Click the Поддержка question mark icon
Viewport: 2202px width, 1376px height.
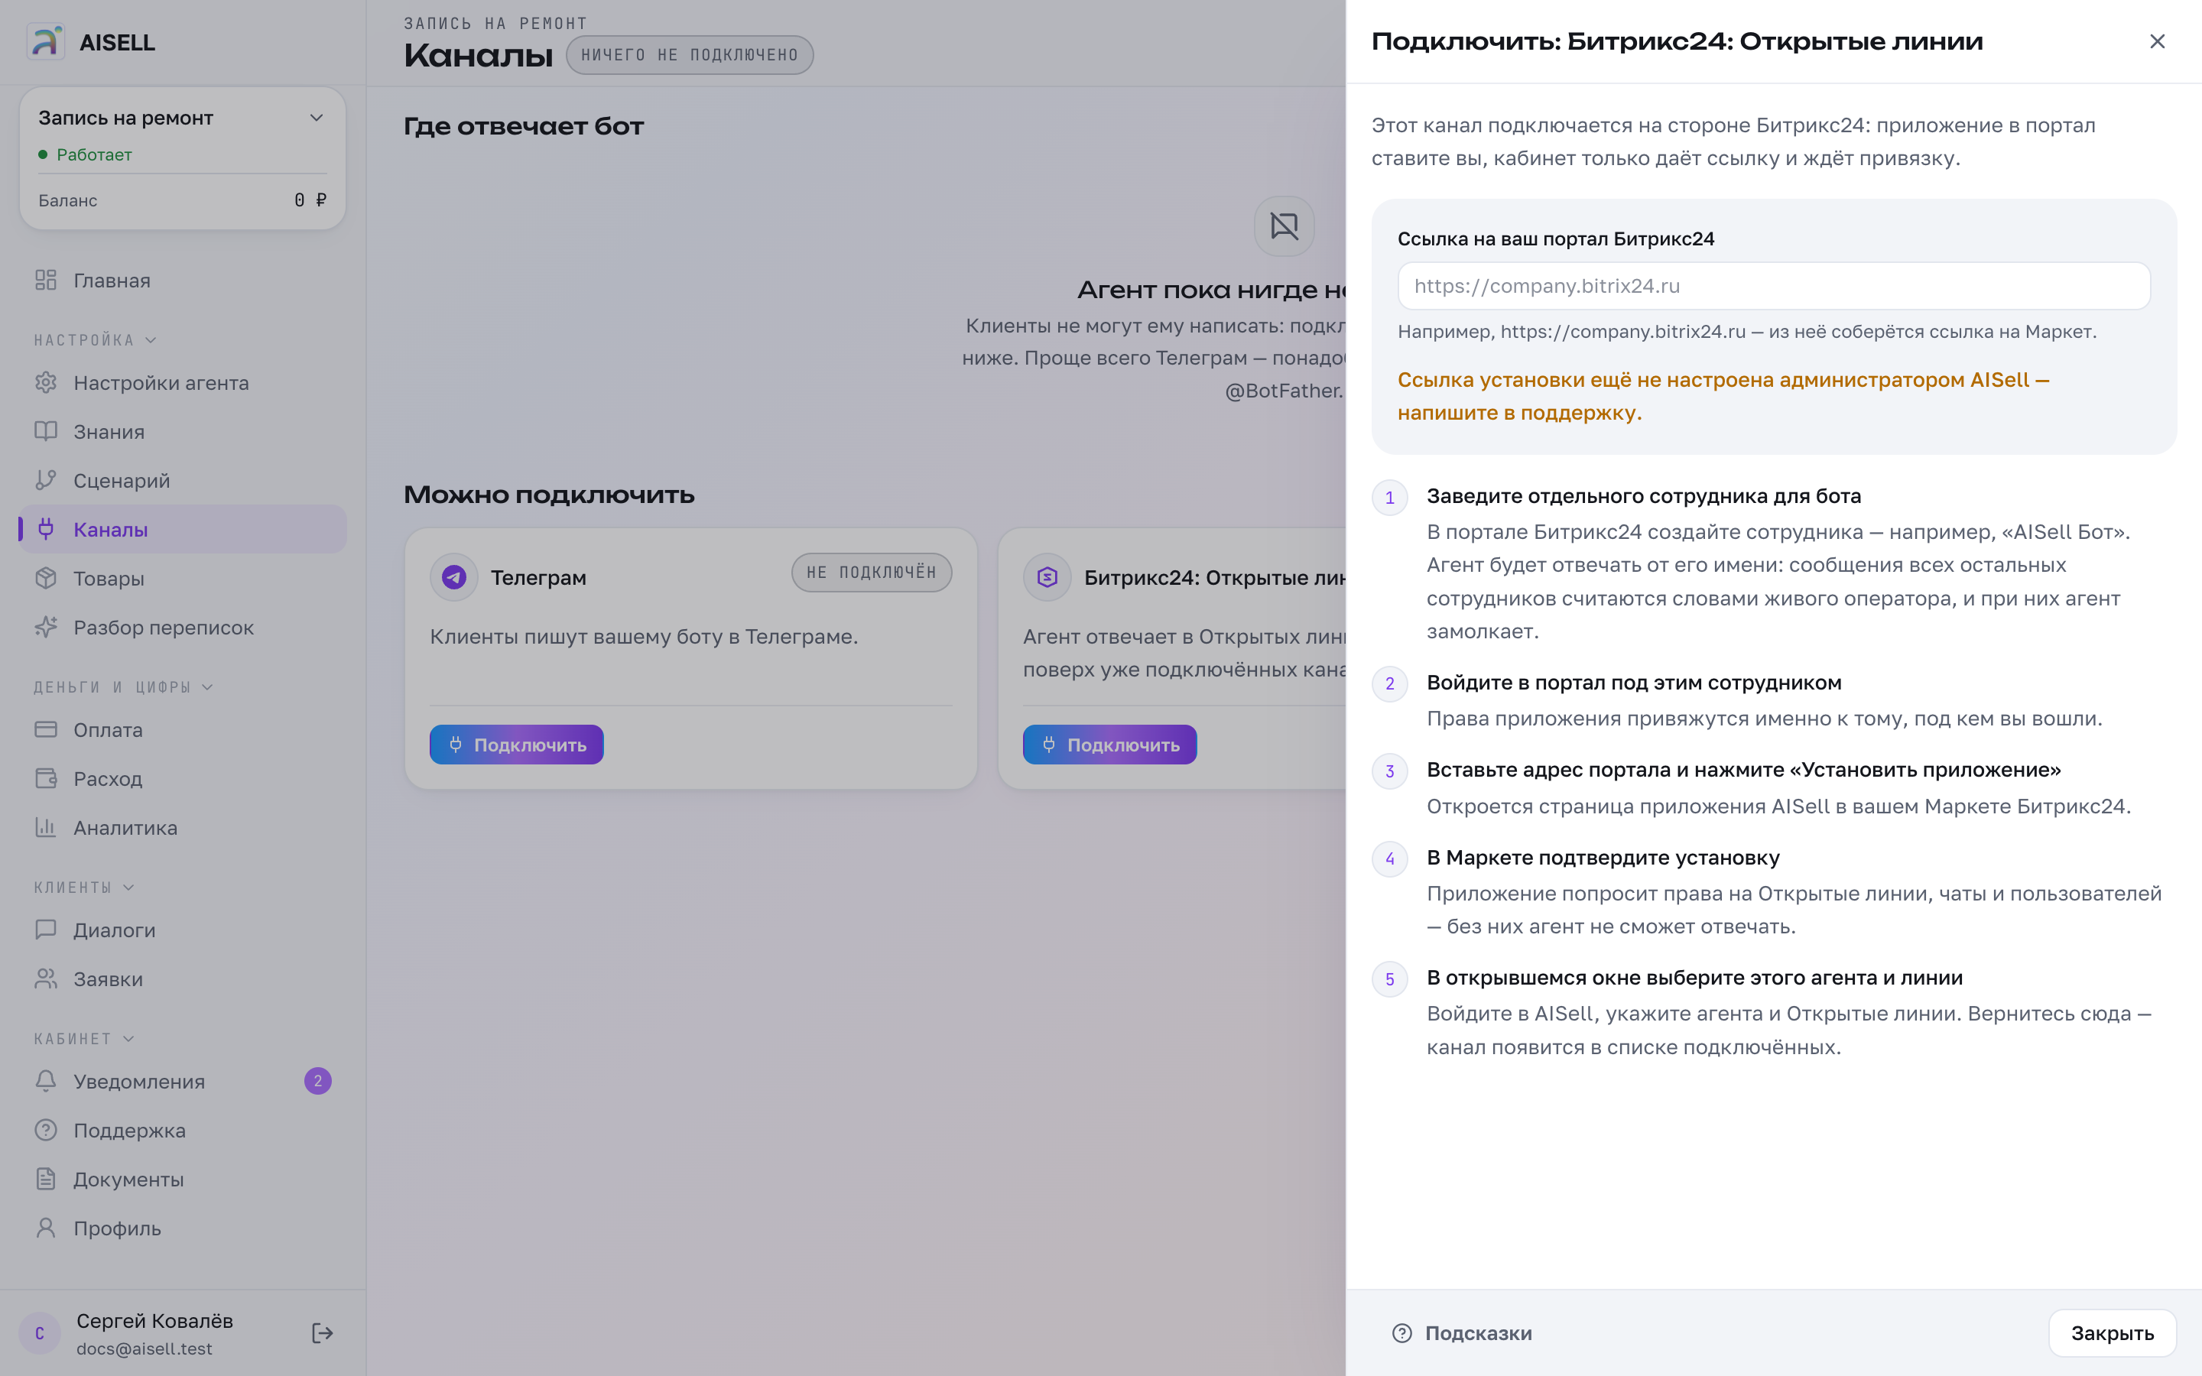[x=46, y=1131]
